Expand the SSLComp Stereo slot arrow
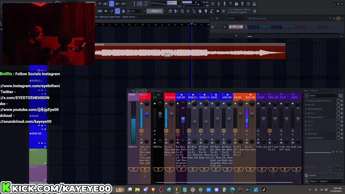Image resolution: width=345 pixels, height=194 pixels. tap(306, 109)
